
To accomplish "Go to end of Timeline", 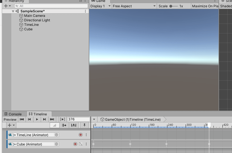I will [x=52, y=119].
